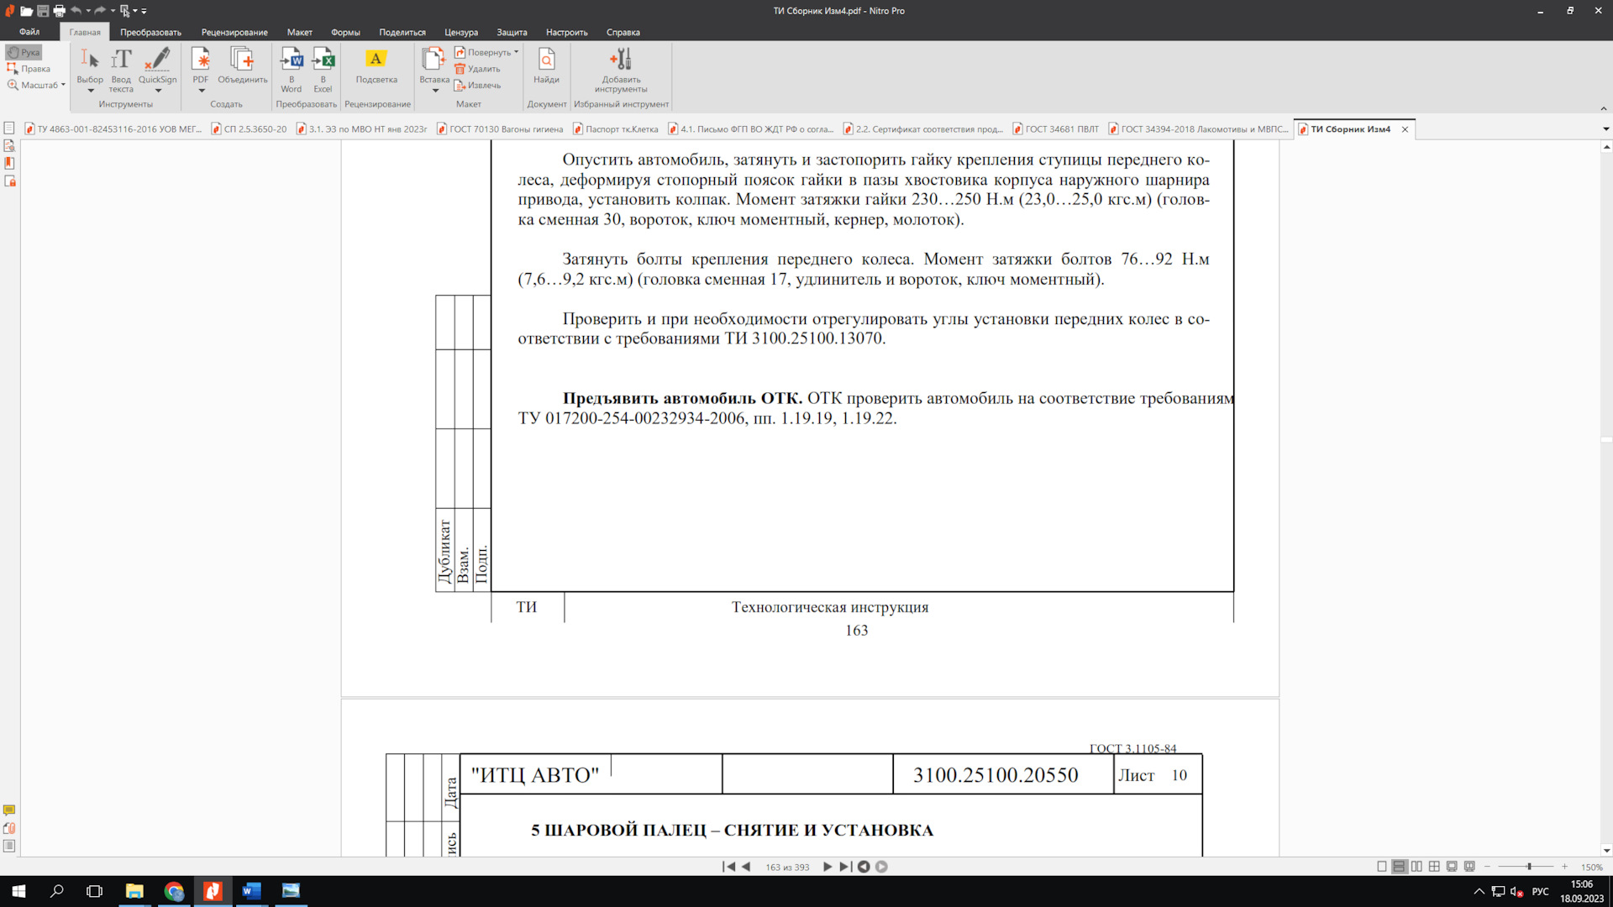1613x907 pixels.
Task: Switch to the Рецензирование ribbon tab
Action: [x=234, y=32]
